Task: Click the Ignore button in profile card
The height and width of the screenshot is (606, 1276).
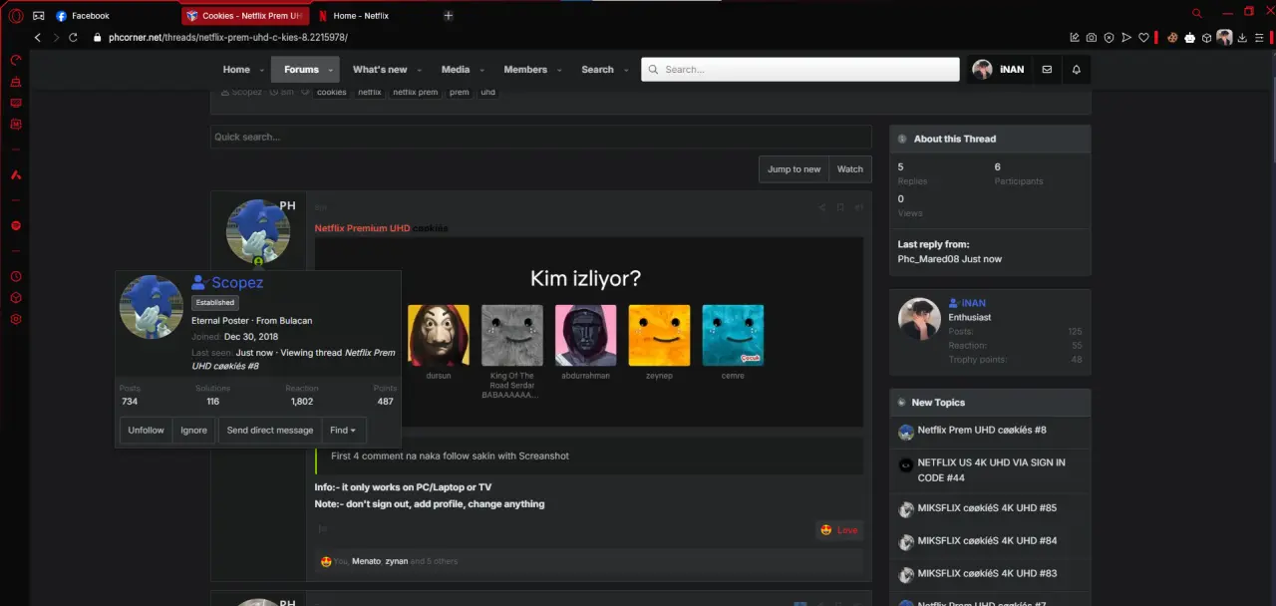Action: point(193,431)
